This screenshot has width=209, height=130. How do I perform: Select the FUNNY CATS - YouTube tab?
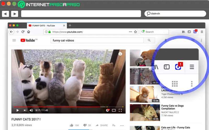point(47,25)
